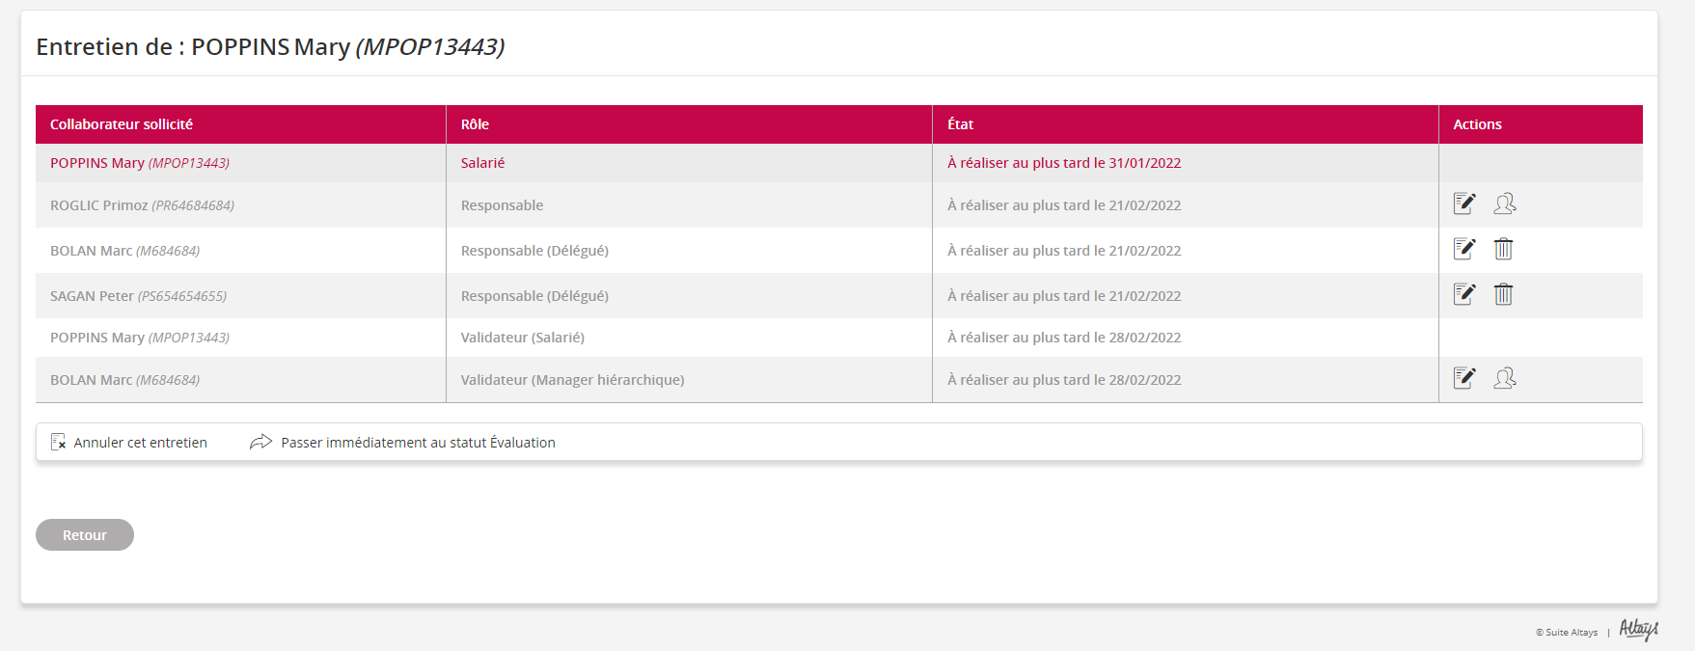Click the 'Collaborateur sollicité' column header
Viewport: 1695px width, 651px height.
(122, 124)
